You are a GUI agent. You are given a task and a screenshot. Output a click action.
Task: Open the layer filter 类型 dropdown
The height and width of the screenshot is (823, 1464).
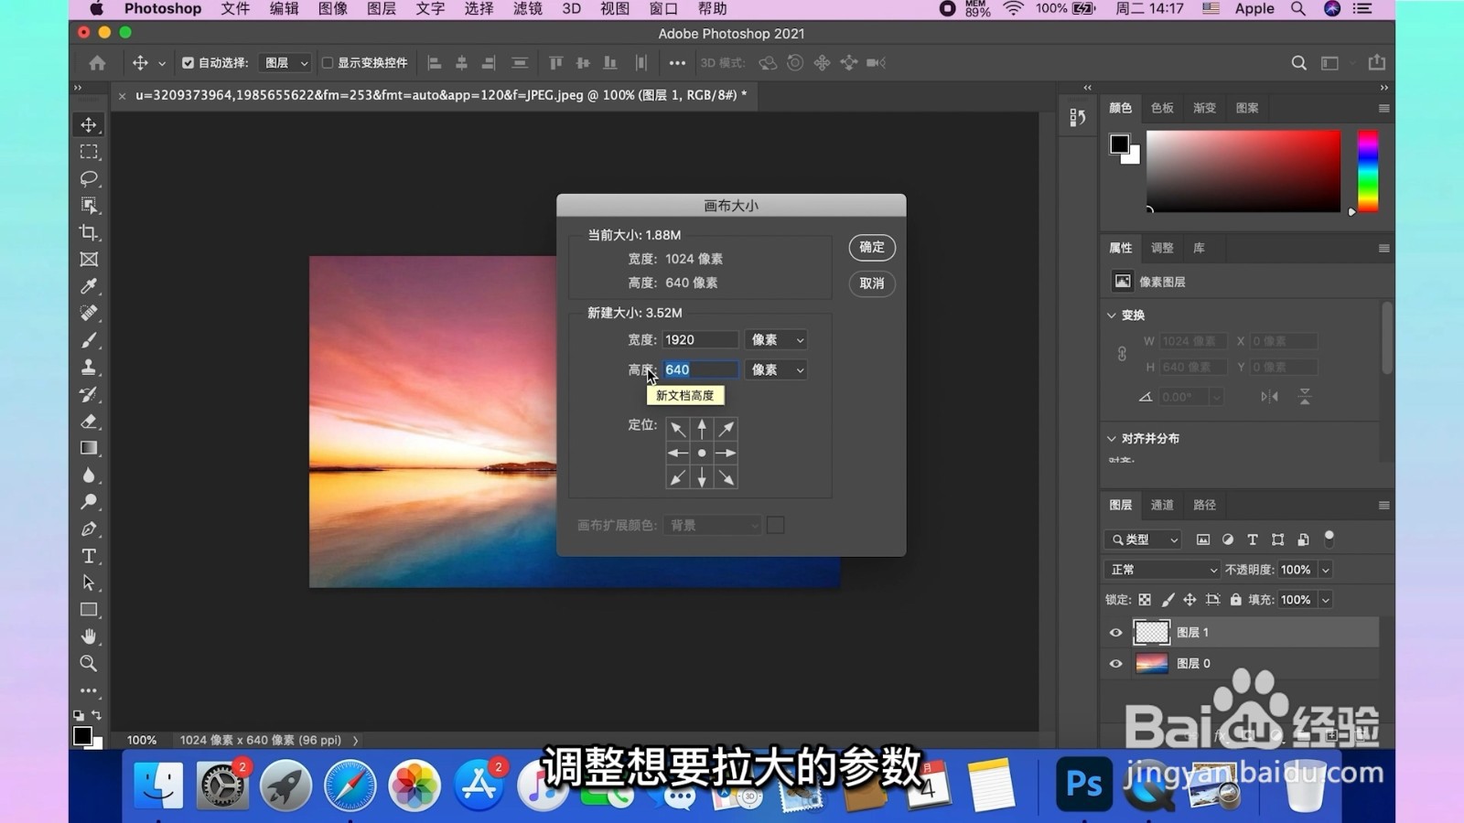pos(1144,540)
